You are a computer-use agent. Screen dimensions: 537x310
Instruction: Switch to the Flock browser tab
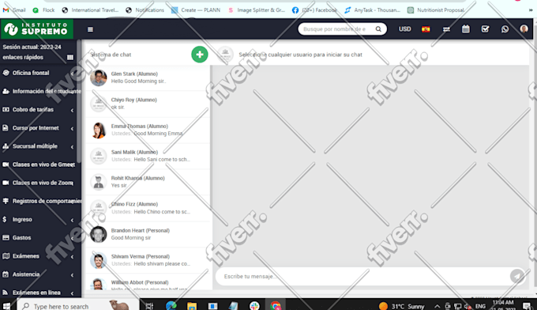coord(43,10)
